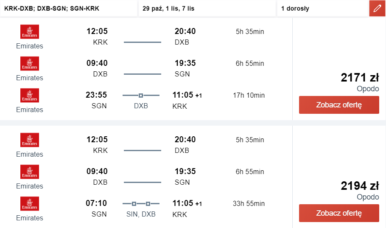The width and height of the screenshot is (386, 228).
Task: Change the dates field 29 paź, 1 lis, 7 lis
Action: [207, 8]
